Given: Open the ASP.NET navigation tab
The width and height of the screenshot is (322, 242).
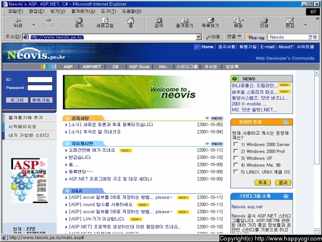Looking at the screenshot, I should (x=92, y=67).
